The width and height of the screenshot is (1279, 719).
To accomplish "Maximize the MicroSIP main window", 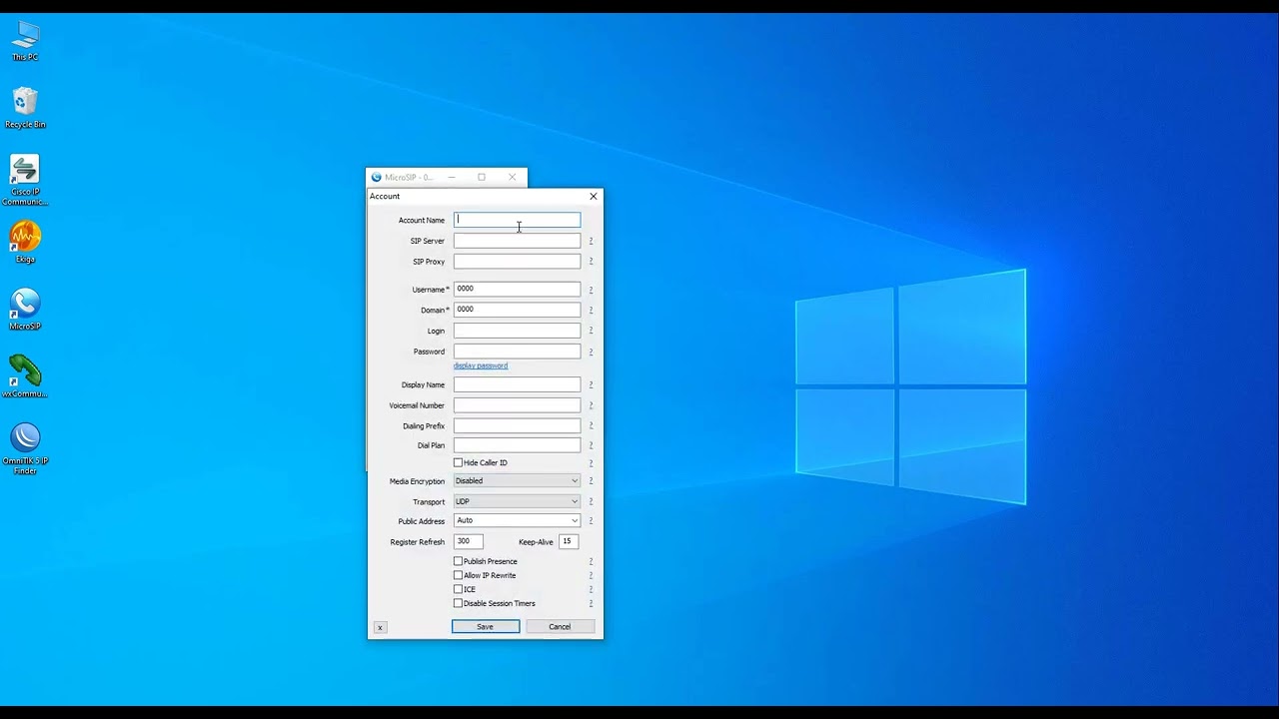I will (482, 177).
